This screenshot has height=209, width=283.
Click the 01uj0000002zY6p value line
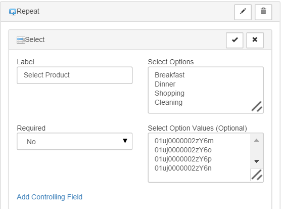click(183, 159)
